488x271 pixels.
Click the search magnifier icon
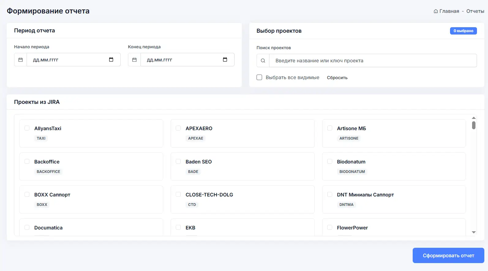point(263,61)
